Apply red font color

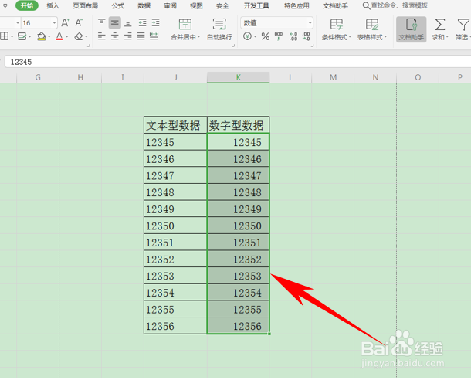tap(59, 36)
